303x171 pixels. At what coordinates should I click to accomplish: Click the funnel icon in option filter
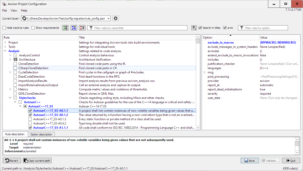pyautogui.click(x=241, y=28)
